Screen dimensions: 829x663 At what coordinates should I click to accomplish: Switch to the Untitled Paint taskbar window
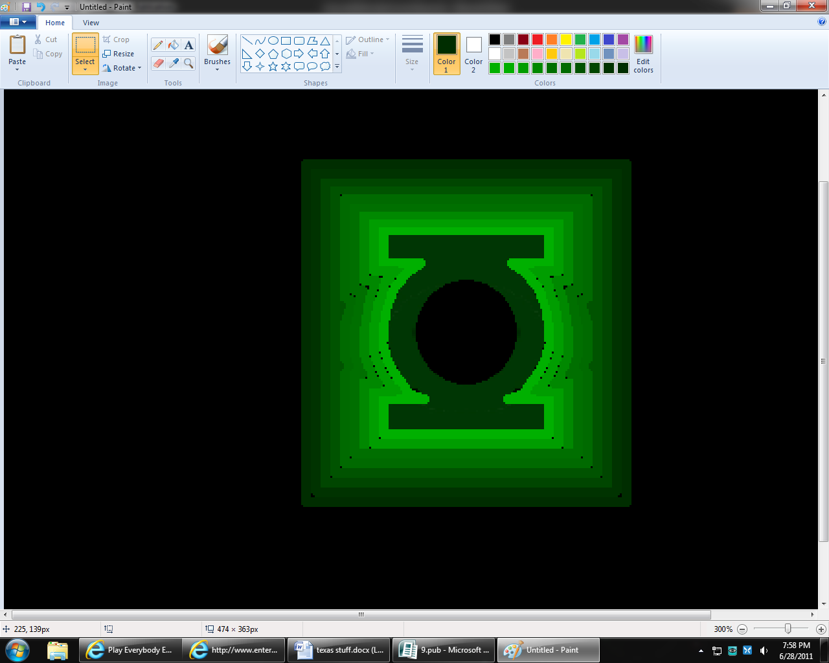click(x=548, y=649)
